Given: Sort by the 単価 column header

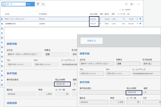Looking at the screenshot, I should coord(113,14).
